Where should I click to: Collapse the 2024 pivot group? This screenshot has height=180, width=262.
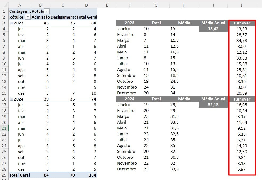click(x=11, y=99)
